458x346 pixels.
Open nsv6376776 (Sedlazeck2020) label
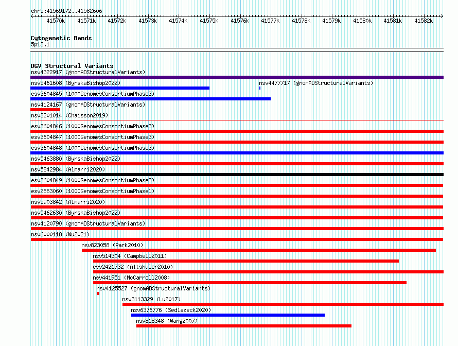171,310
